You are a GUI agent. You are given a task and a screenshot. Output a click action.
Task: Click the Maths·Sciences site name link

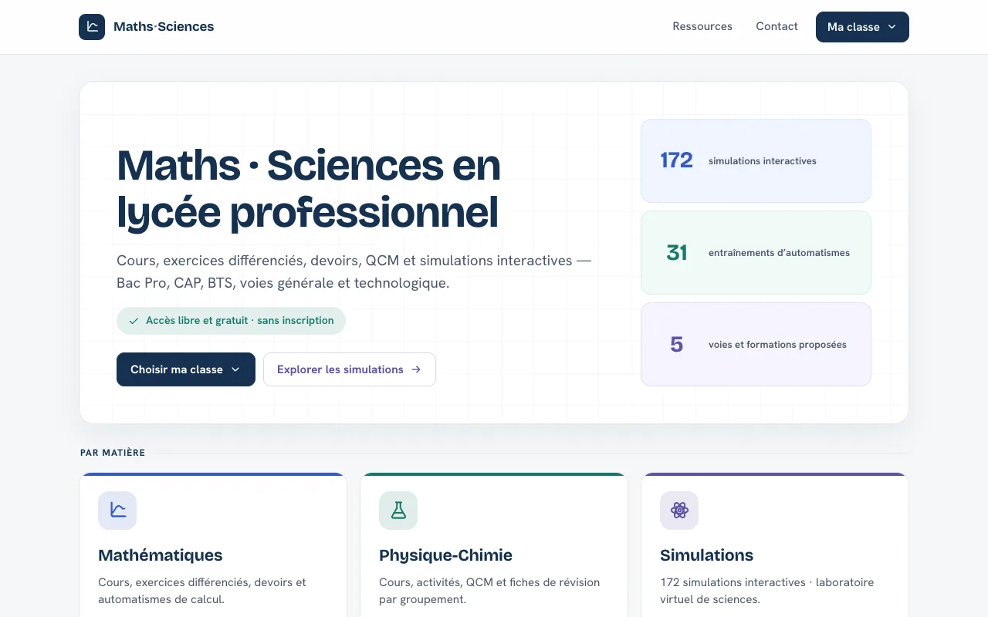click(164, 27)
